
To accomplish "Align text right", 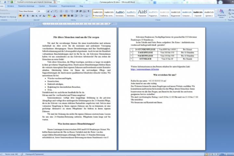I will point(69,16).
